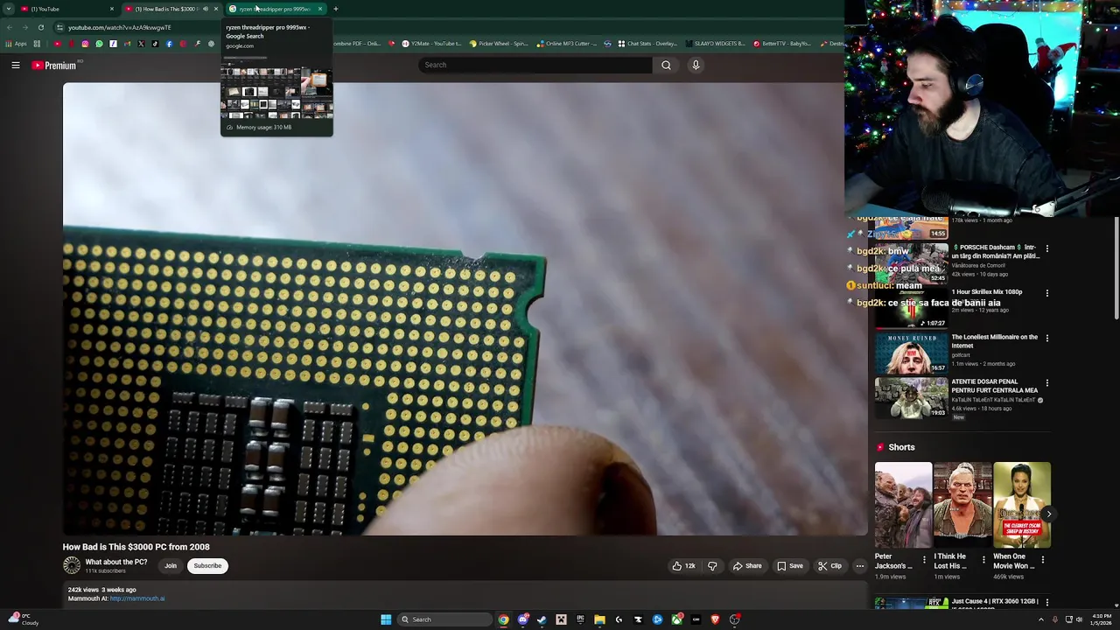This screenshot has height=630, width=1120.
Task: Click the YouTube Premium logo
Action: tap(54, 65)
